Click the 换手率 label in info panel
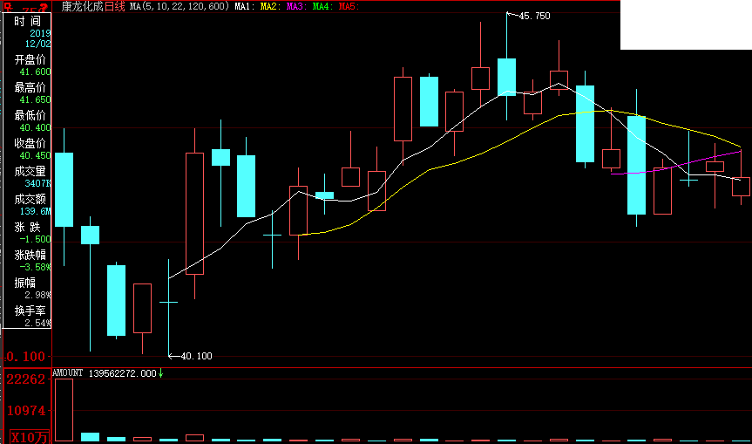 click(30, 311)
